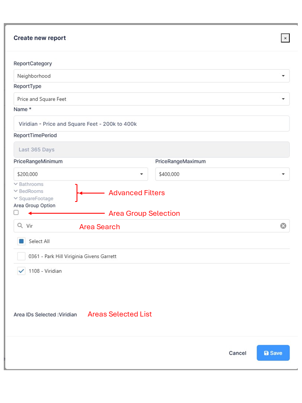302x403 pixels.
Task: Click inside the Name text field
Action: click(152, 123)
